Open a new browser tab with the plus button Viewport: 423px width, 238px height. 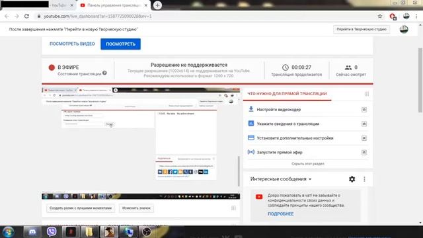pos(157,5)
